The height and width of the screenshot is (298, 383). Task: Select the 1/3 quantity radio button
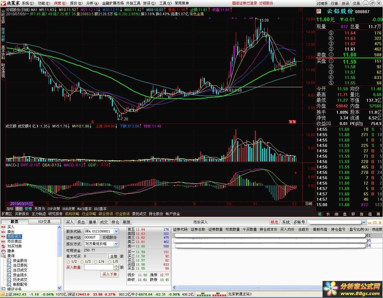(x=82, y=262)
